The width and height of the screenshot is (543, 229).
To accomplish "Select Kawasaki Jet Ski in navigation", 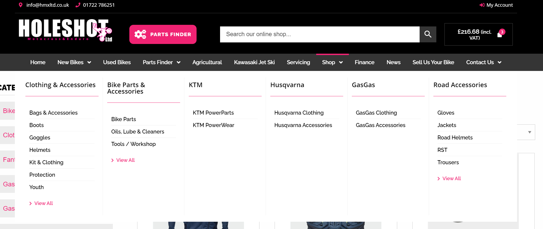I will pos(254,62).
